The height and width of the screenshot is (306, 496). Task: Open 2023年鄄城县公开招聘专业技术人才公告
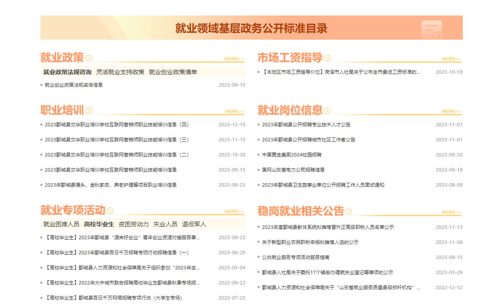pyautogui.click(x=306, y=125)
